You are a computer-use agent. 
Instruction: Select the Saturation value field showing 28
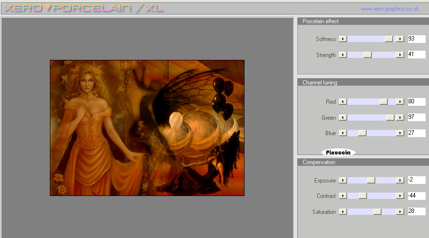pyautogui.click(x=417, y=211)
